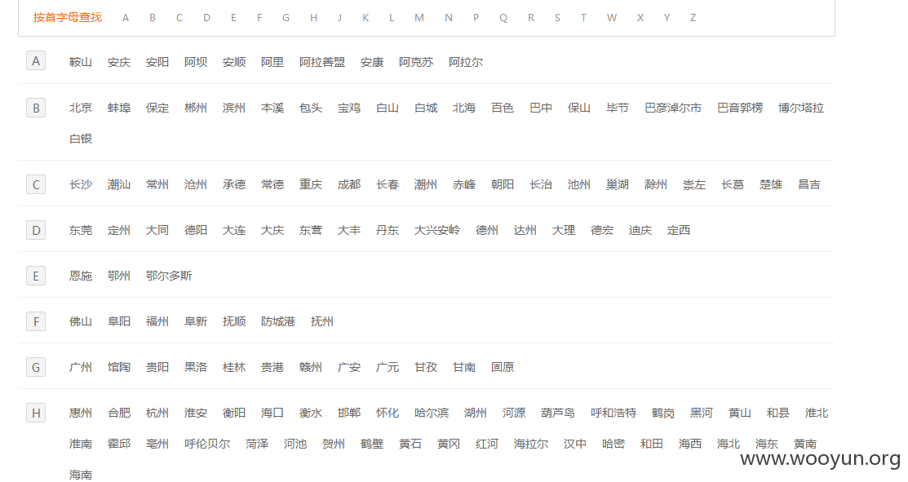The width and height of the screenshot is (908, 482).
Task: Open the 贵阳 city link
Action: click(x=157, y=368)
